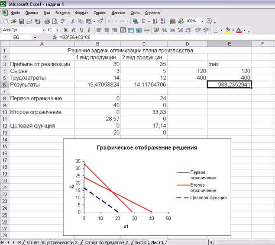The image size is (275, 245).
Task: Select the Format Painter brush
Action: click(x=100, y=21)
